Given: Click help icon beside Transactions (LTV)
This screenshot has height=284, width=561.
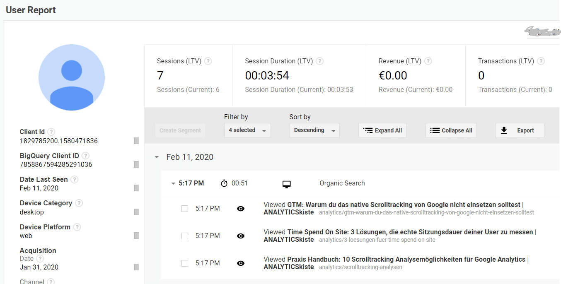Looking at the screenshot, I should [x=541, y=61].
